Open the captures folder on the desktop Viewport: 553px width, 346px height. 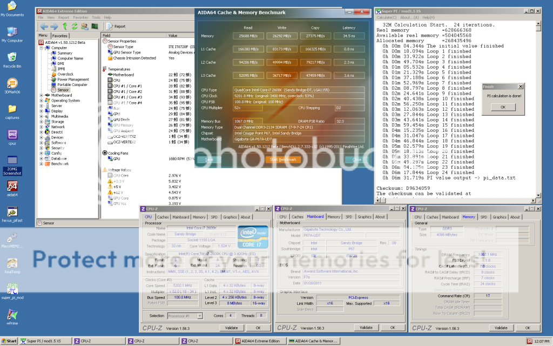tap(12, 111)
